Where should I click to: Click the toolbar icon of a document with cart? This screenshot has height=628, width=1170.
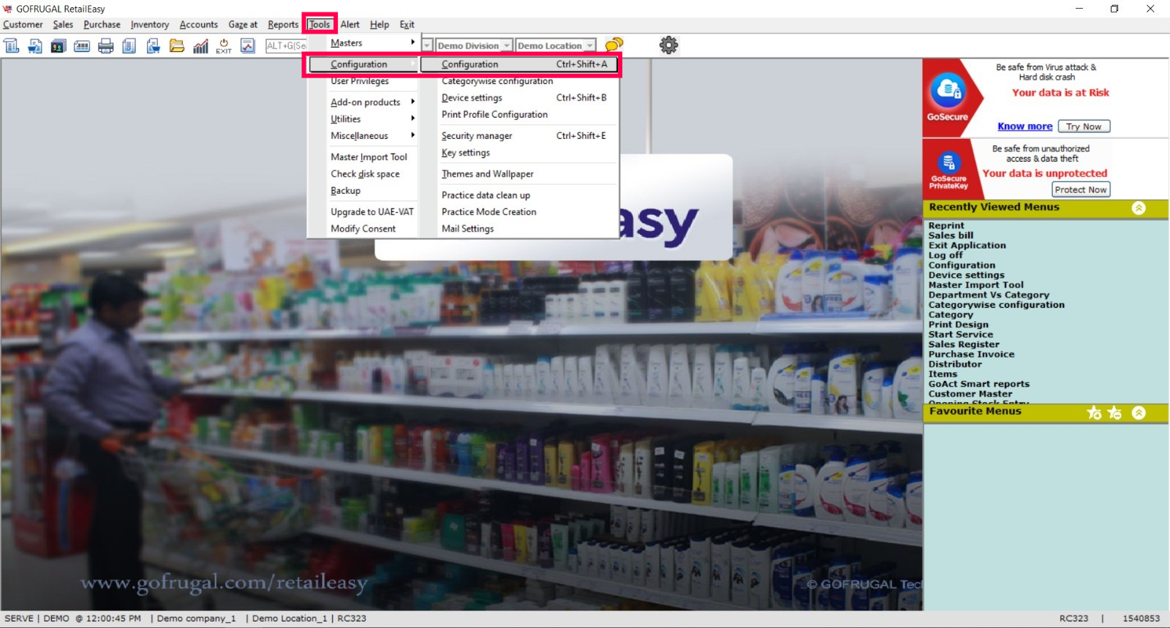click(35, 46)
